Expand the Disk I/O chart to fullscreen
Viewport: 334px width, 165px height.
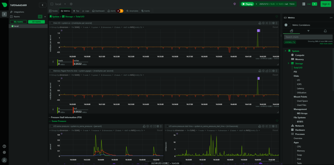pyautogui.click(x=270, y=23)
